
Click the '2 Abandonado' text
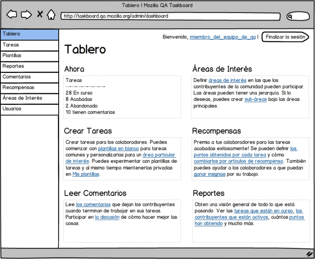82,106
